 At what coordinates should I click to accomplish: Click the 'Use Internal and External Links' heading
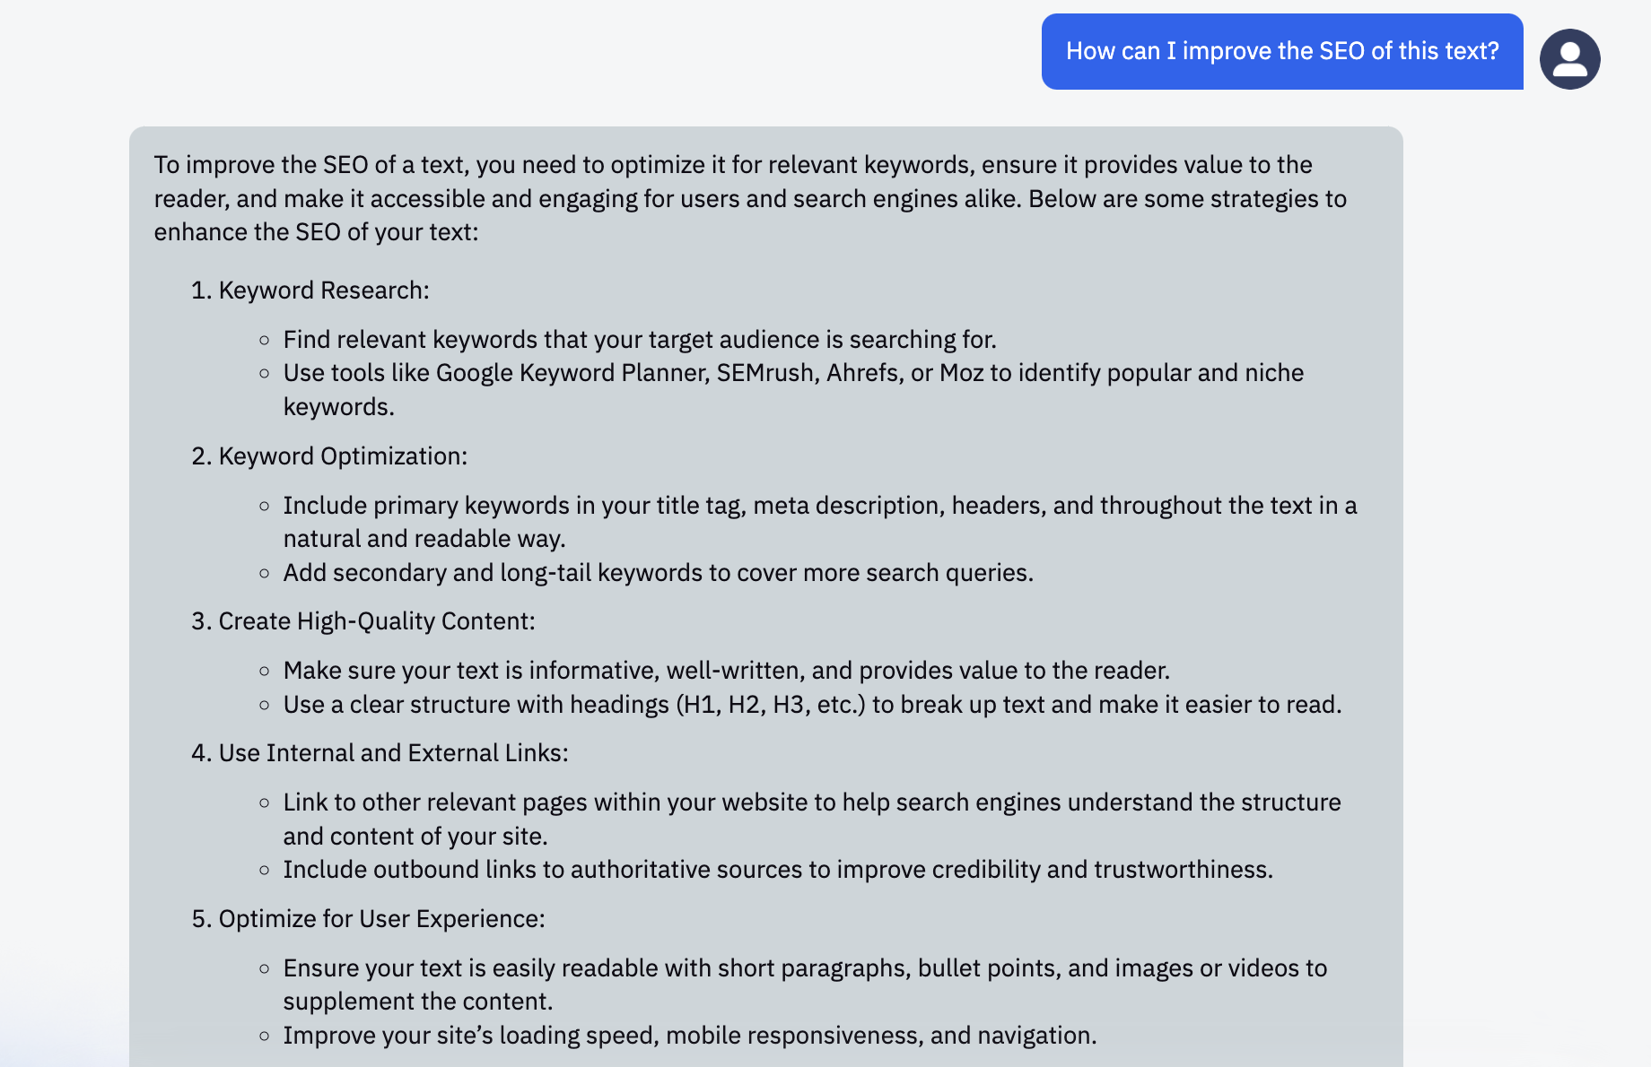click(393, 753)
